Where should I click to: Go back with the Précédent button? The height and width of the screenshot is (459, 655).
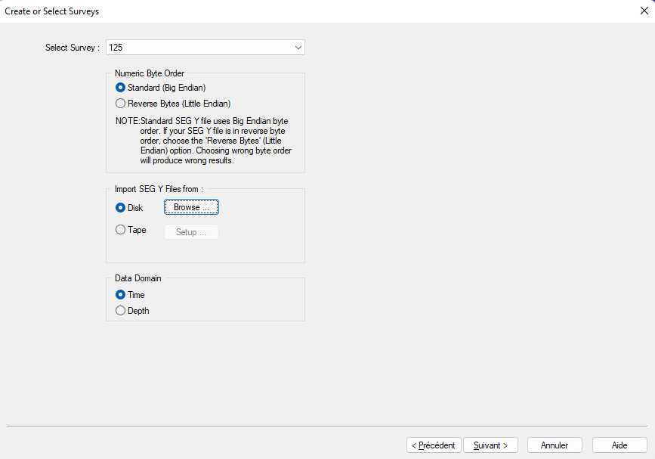point(434,445)
